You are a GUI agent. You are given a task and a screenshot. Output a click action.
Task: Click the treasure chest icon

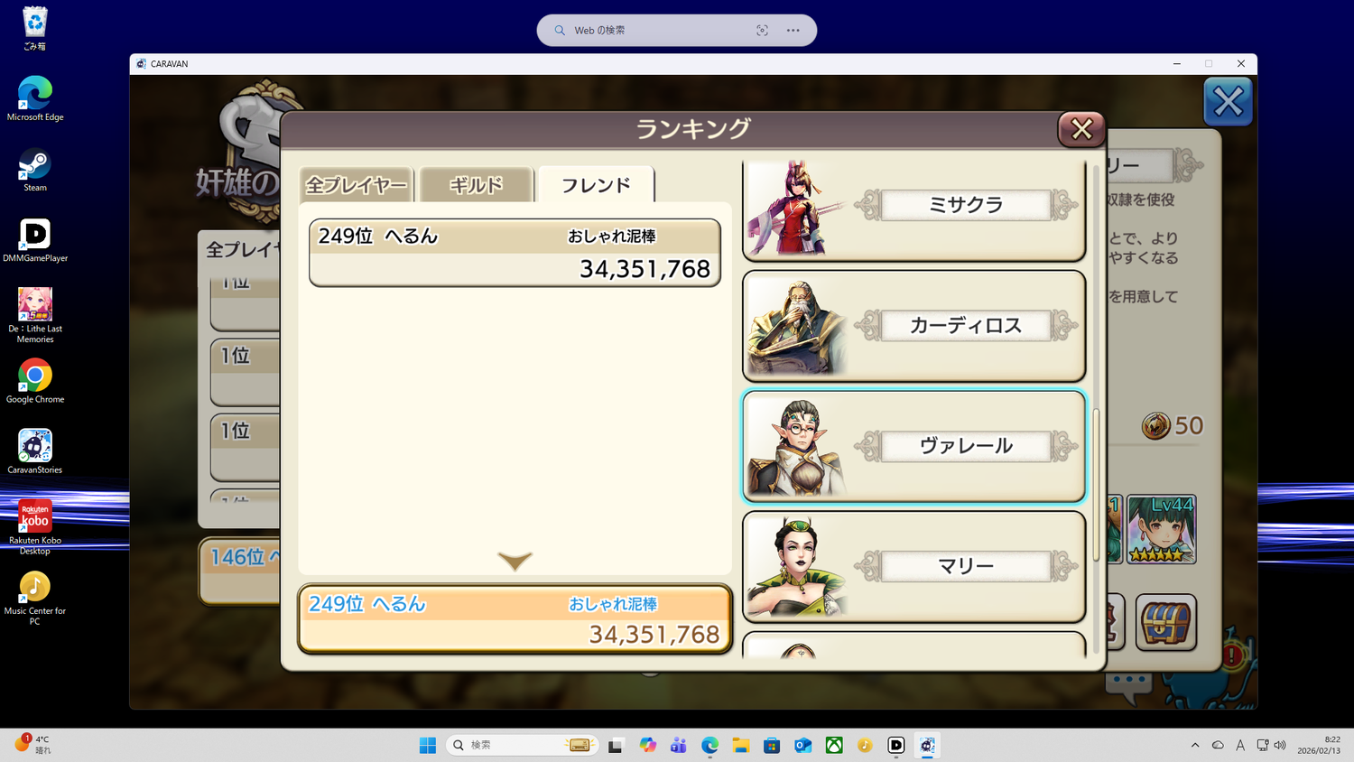(x=1165, y=622)
